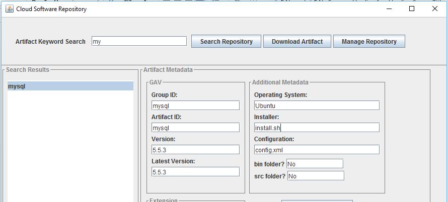
Task: Click the bin folder field showing No
Action: click(315, 164)
